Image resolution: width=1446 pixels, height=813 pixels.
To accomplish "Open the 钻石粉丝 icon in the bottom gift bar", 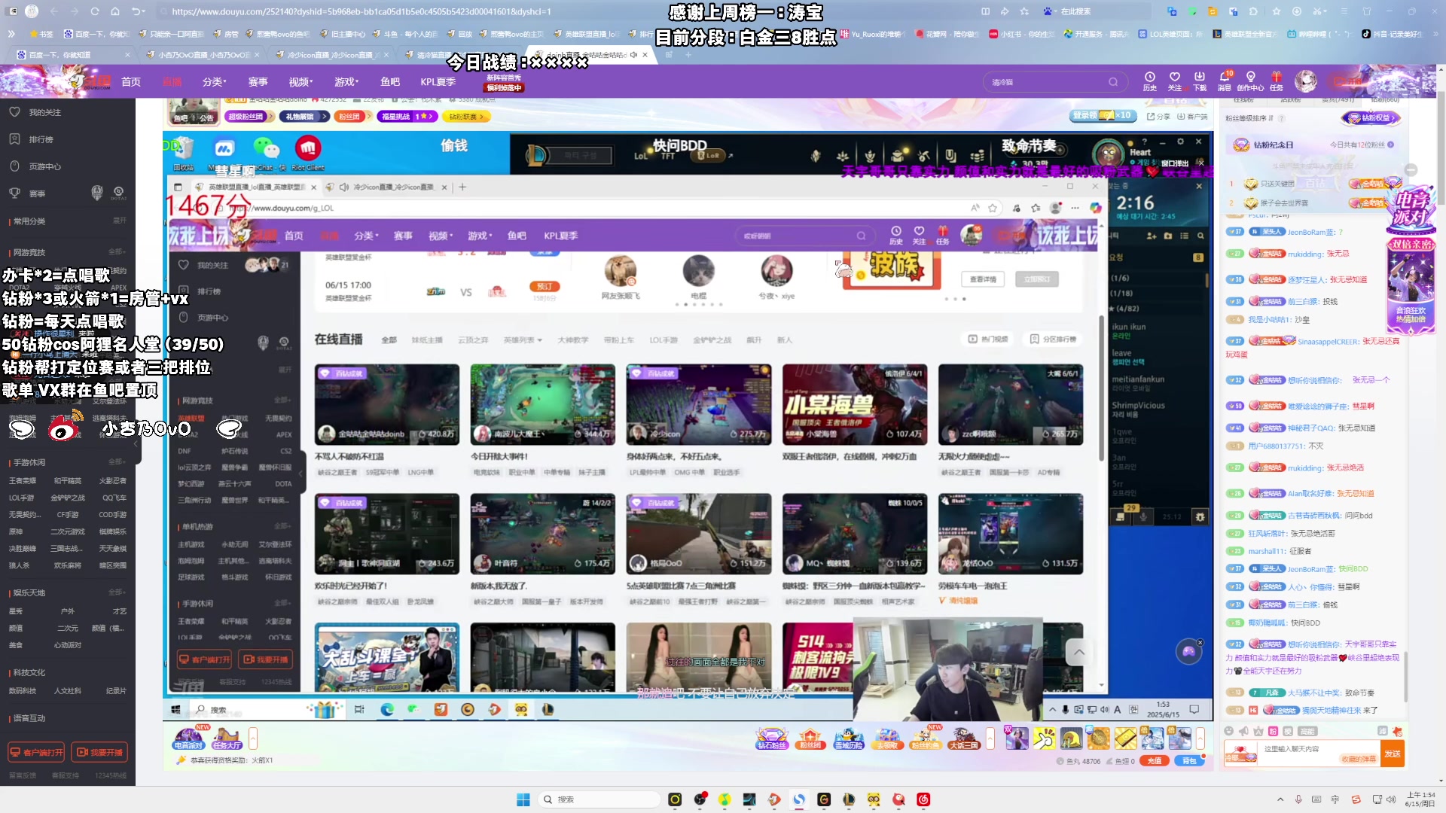I will point(771,738).
